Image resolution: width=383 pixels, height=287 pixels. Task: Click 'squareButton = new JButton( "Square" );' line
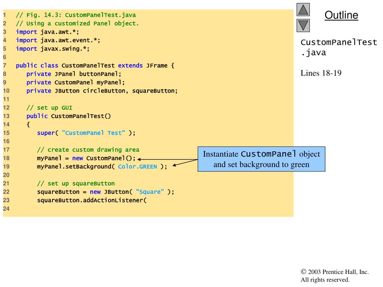coord(105,192)
